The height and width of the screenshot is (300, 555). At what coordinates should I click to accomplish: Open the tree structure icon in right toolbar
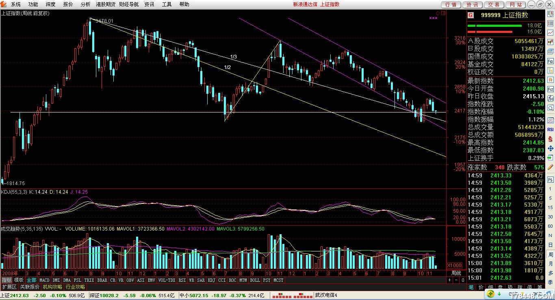pos(550,71)
